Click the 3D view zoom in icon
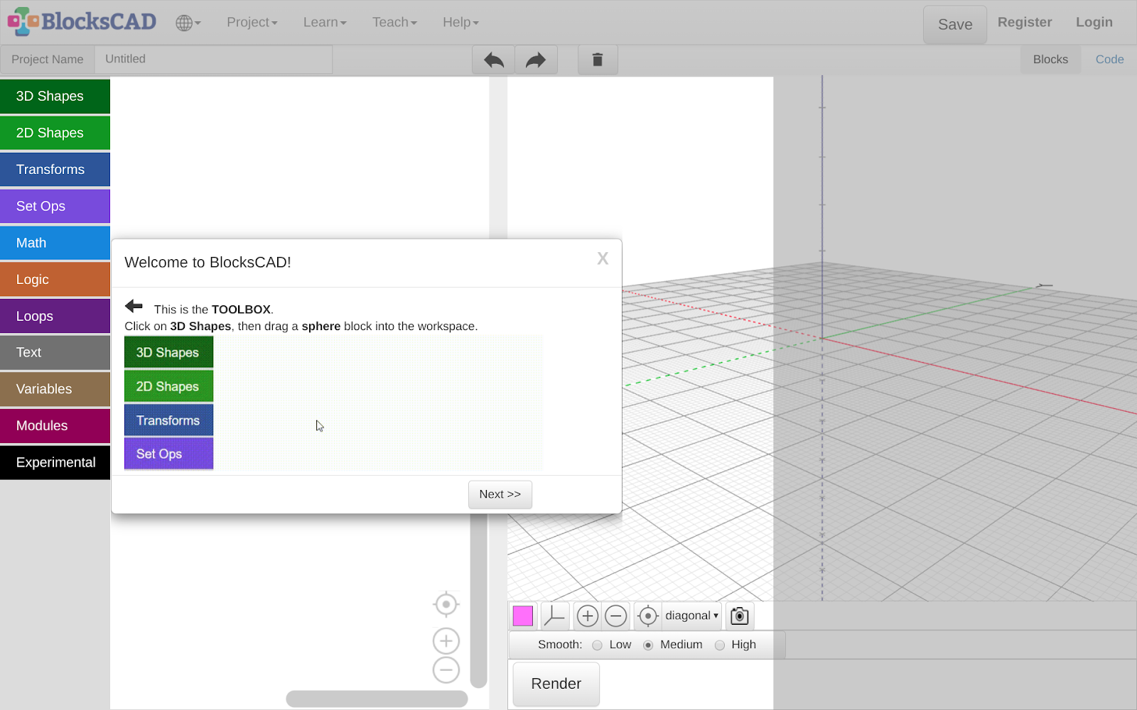The image size is (1137, 710). (x=588, y=616)
